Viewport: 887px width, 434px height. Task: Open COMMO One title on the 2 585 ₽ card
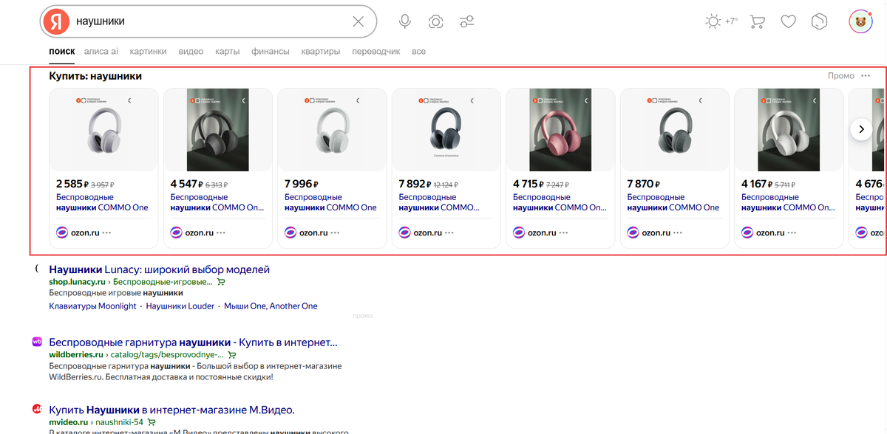click(102, 202)
